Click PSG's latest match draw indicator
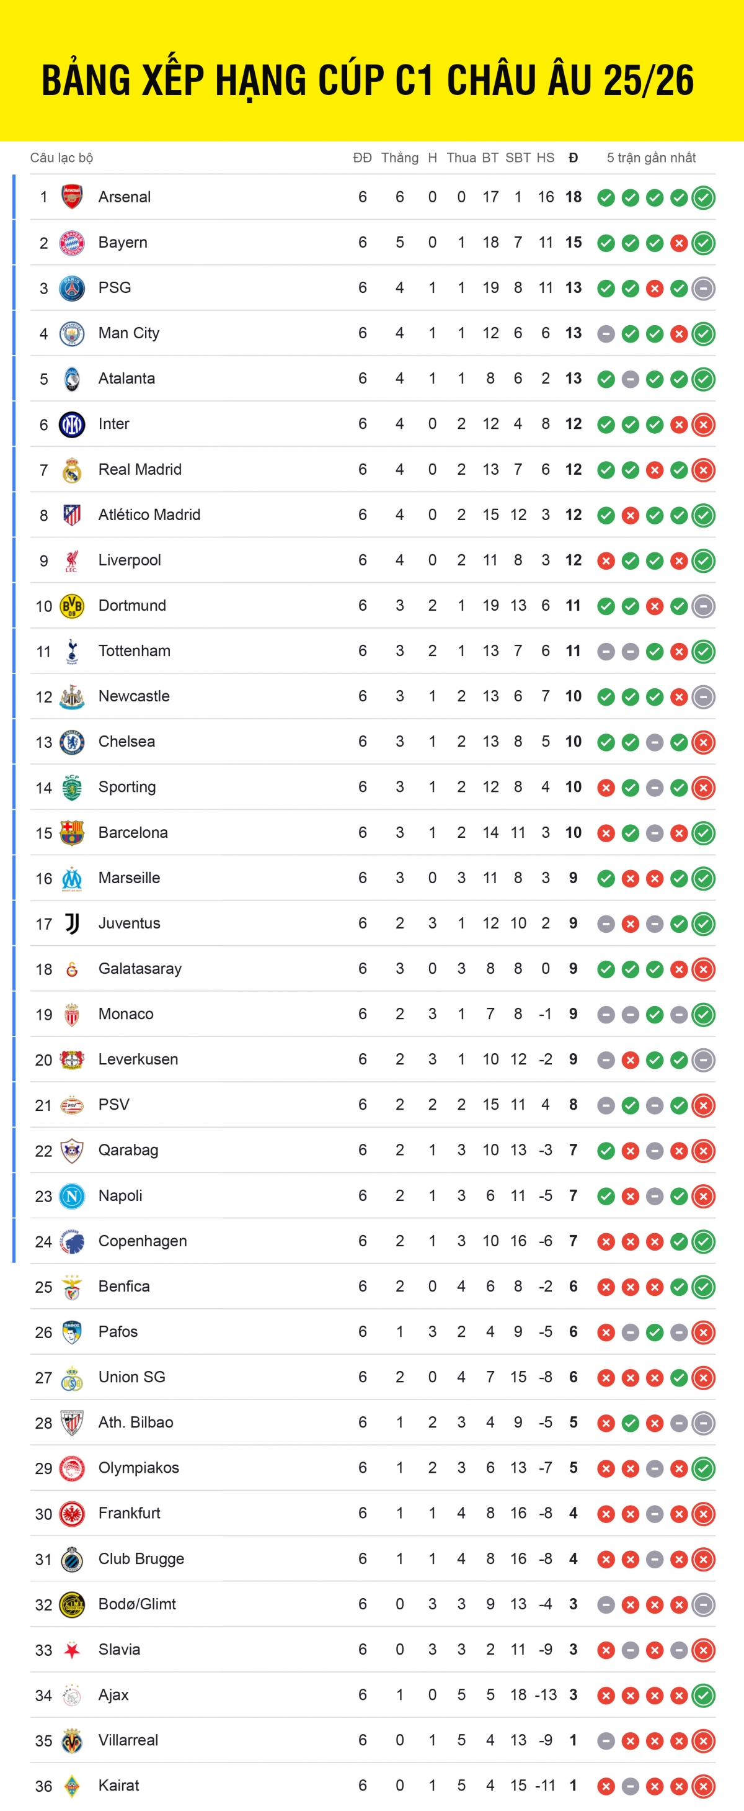Screen dimensions: 744x1811 coord(703,288)
